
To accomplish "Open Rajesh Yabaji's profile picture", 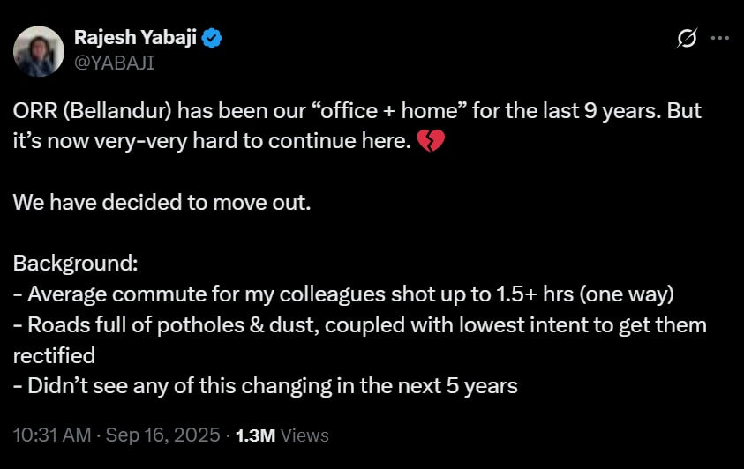I will [39, 50].
